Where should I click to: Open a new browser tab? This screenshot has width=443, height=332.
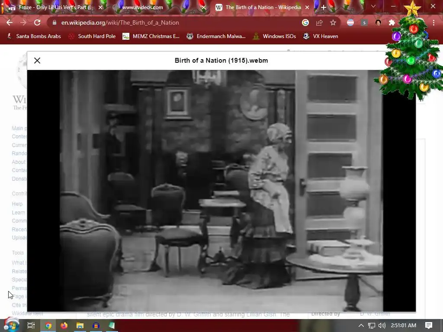click(324, 7)
